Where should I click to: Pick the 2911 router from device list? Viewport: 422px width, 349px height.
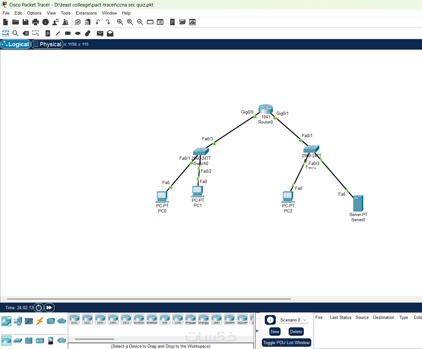pos(126,319)
